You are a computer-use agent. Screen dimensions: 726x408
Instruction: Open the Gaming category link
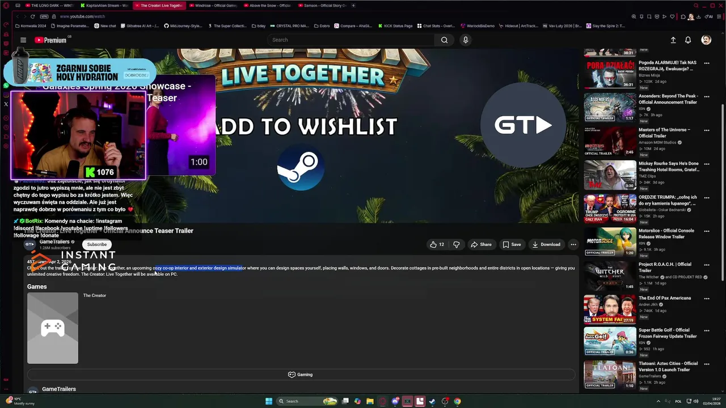point(301,375)
